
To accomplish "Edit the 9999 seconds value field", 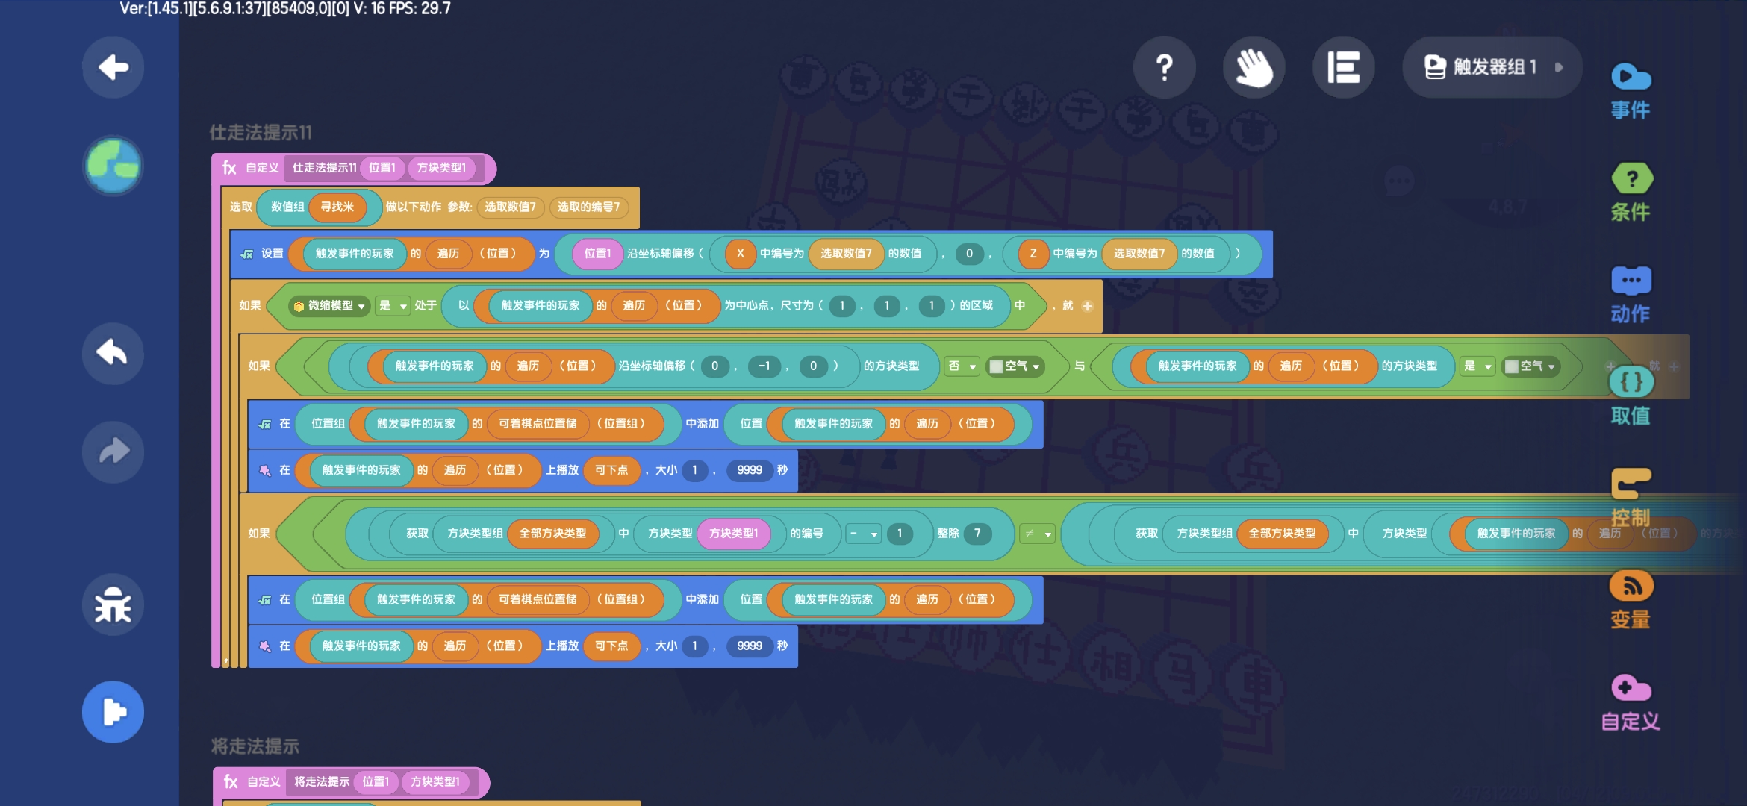I will (x=749, y=470).
